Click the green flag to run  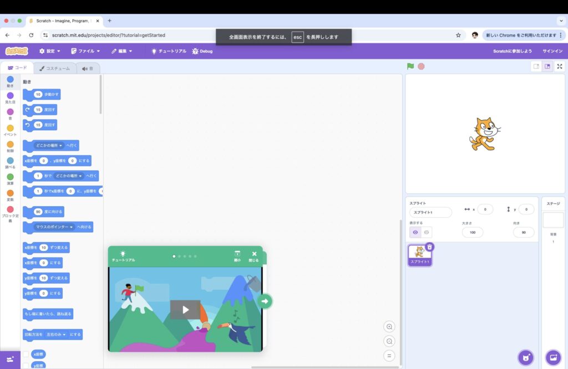[410, 66]
